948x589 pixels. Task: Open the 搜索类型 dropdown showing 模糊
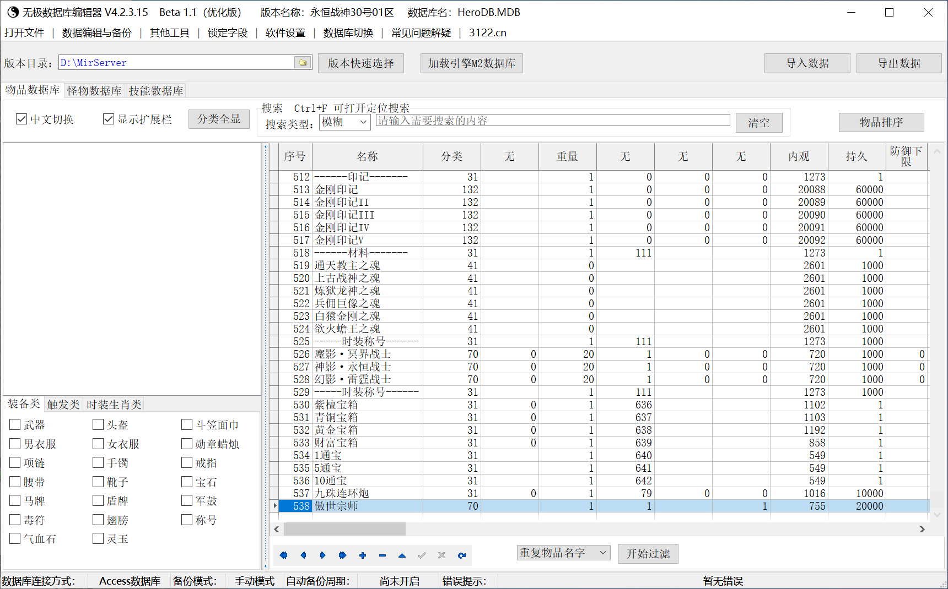345,122
